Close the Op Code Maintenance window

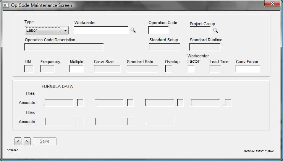pyautogui.click(x=272, y=3)
